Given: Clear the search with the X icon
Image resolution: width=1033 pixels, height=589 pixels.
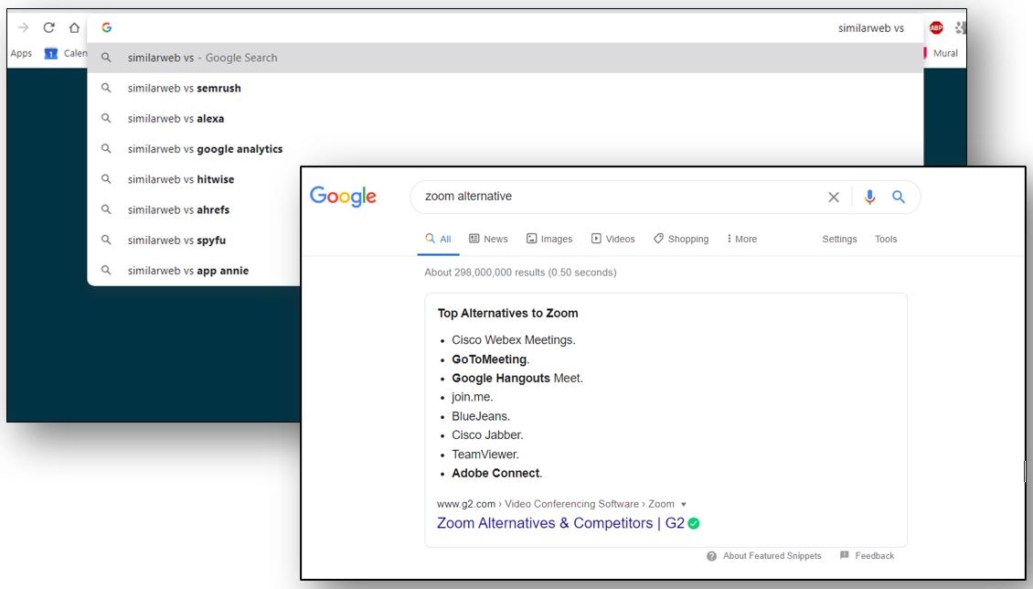Looking at the screenshot, I should pos(834,197).
